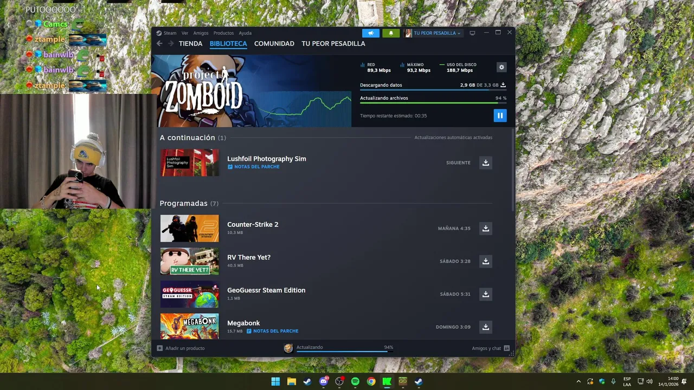Download Lushfoil Photography Sim next

click(486, 162)
